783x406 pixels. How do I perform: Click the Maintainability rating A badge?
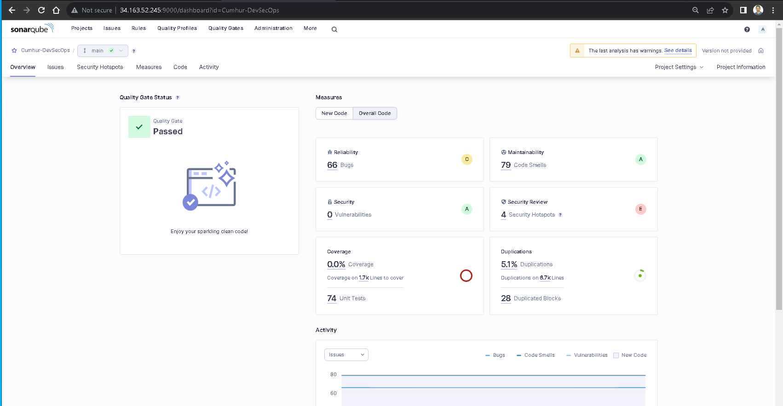pyautogui.click(x=641, y=160)
